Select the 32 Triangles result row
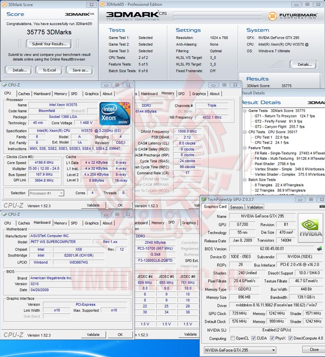Image resolution: width=325 pixels, height=357 pixels. pyautogui.click(x=280, y=190)
